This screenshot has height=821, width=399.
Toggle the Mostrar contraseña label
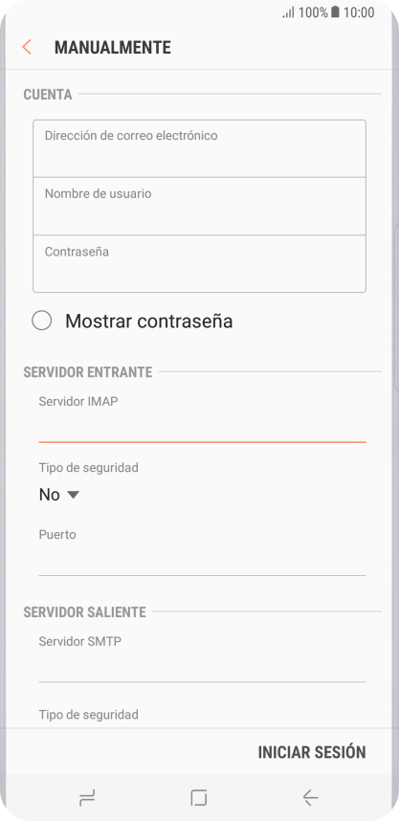tap(148, 321)
